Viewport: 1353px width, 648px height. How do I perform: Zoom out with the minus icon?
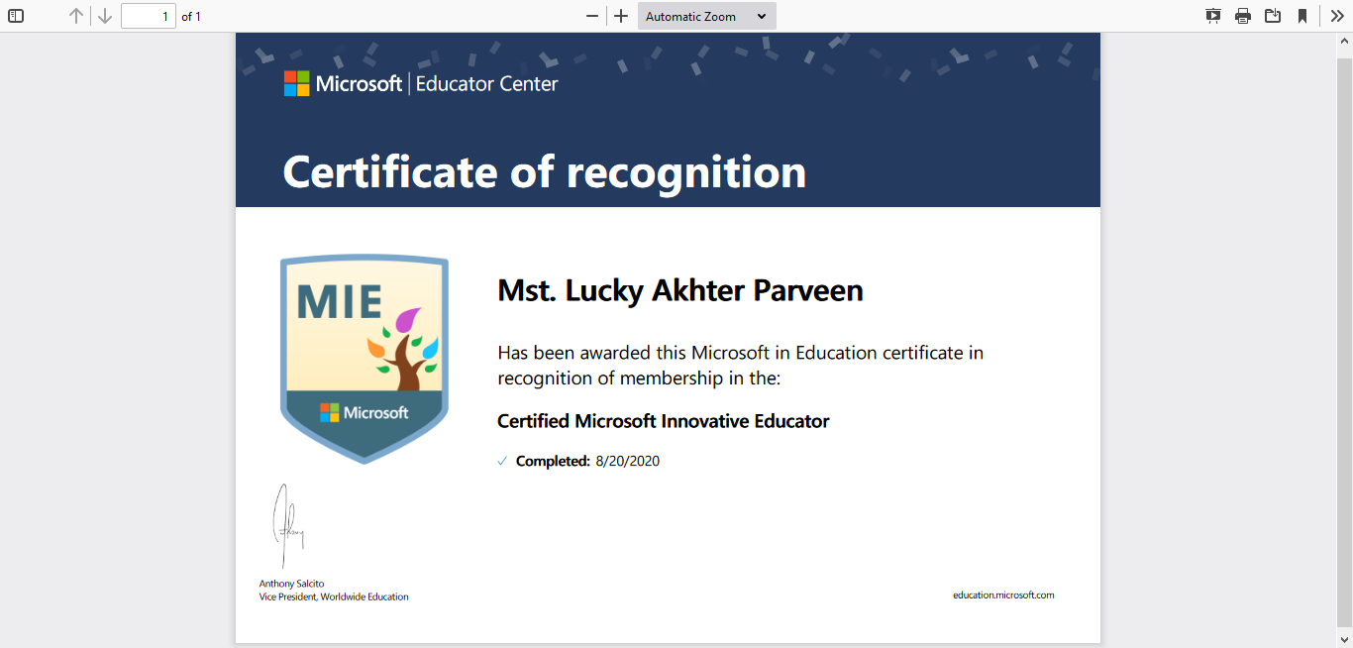[x=592, y=16]
